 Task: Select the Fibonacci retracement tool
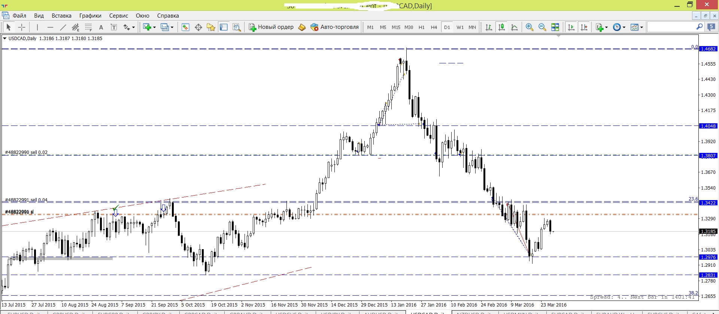[x=88, y=27]
